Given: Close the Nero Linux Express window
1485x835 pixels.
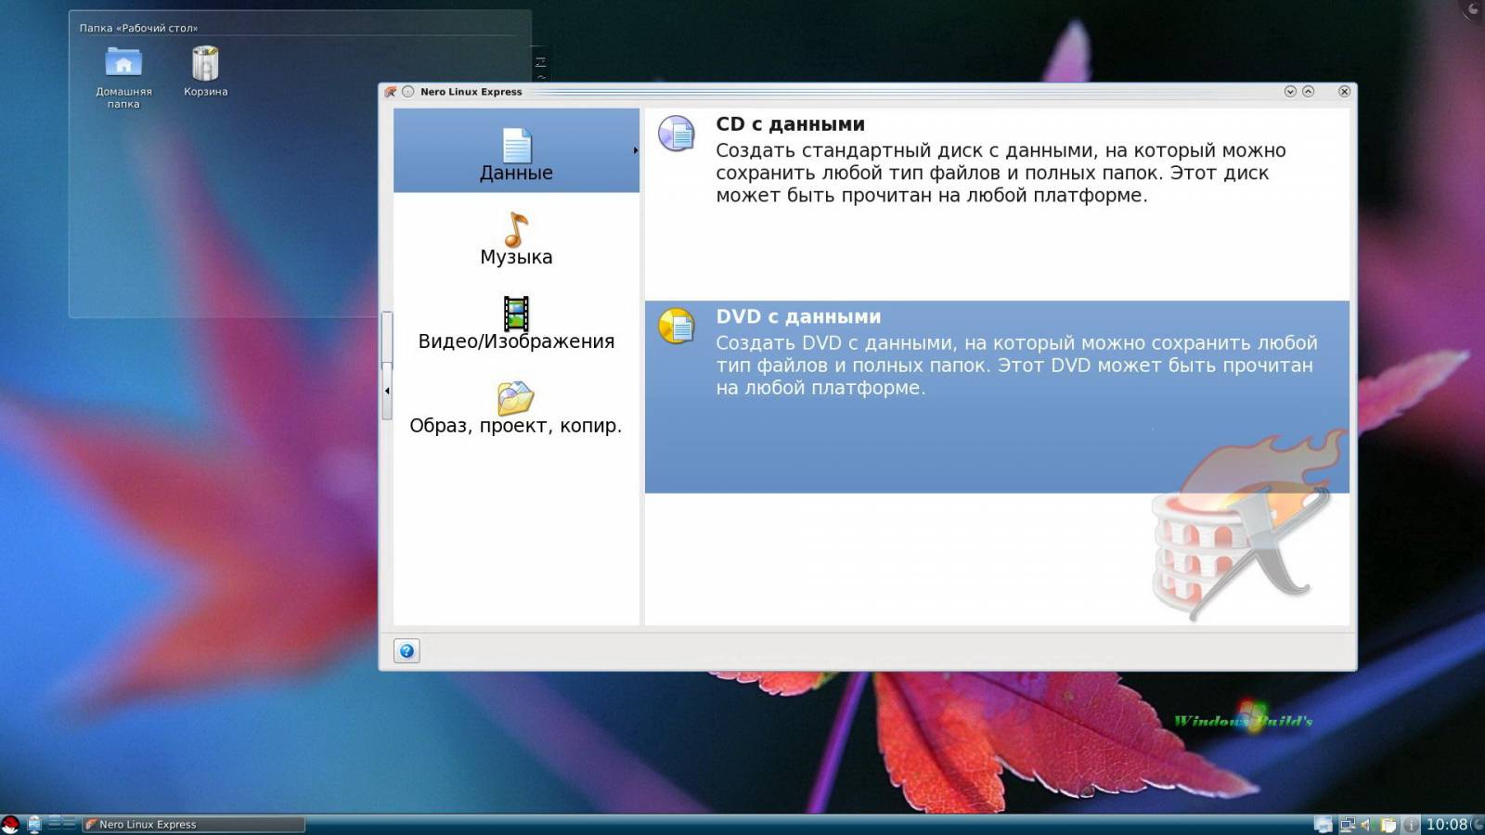Looking at the screenshot, I should coord(1344,91).
